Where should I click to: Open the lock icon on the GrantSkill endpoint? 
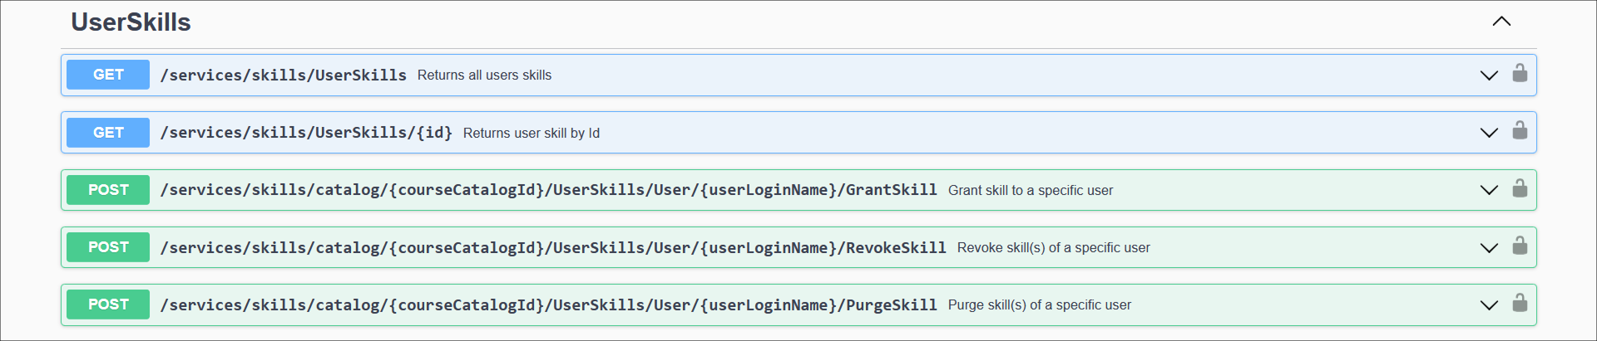click(x=1520, y=189)
